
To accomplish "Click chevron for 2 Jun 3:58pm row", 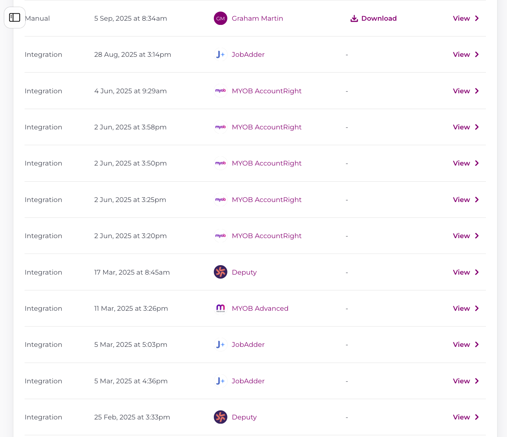I will coord(477,127).
